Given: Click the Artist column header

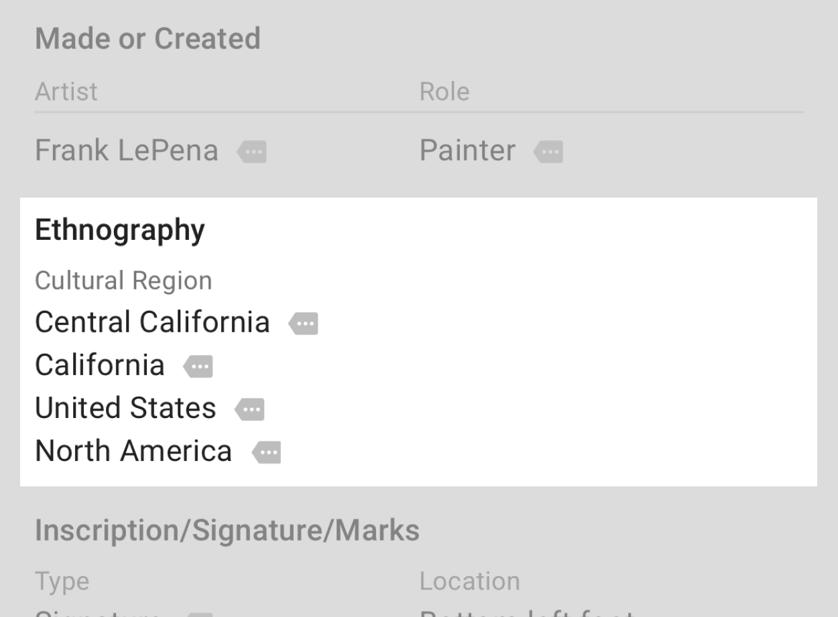Looking at the screenshot, I should coord(66,91).
